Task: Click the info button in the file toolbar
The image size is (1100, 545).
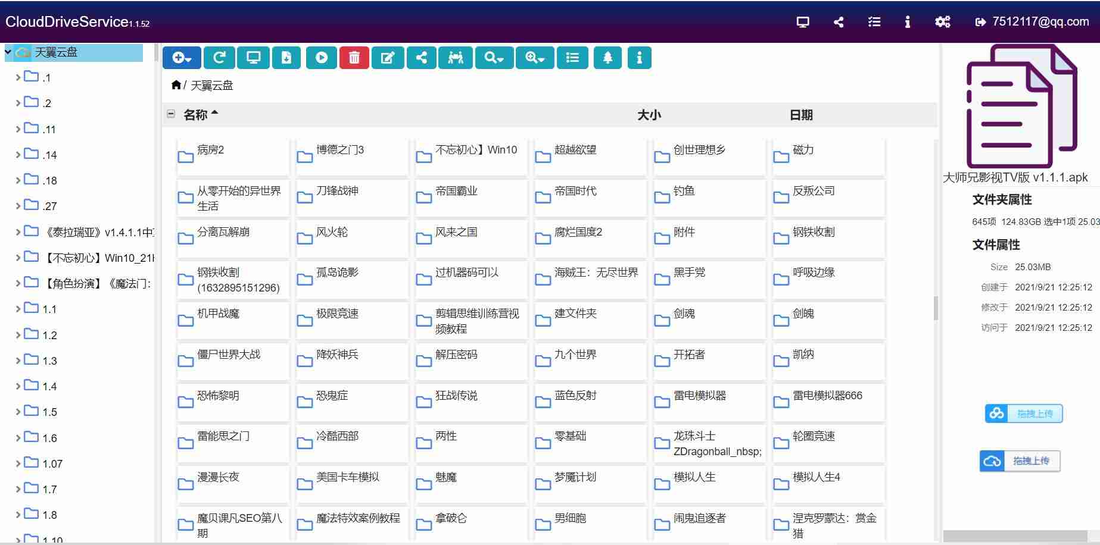Action: [639, 58]
